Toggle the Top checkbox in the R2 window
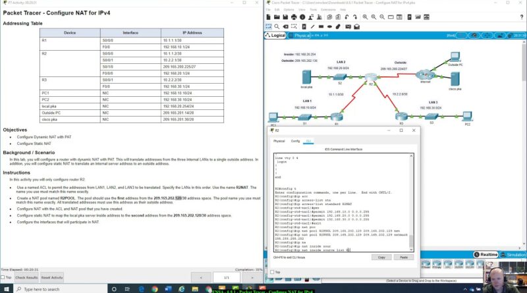The height and width of the screenshot is (293, 527). click(272, 272)
